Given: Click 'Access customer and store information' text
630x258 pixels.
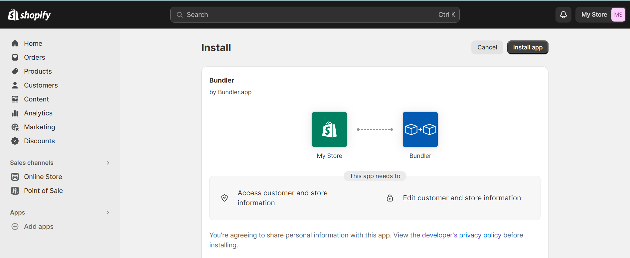Looking at the screenshot, I should point(282,198).
